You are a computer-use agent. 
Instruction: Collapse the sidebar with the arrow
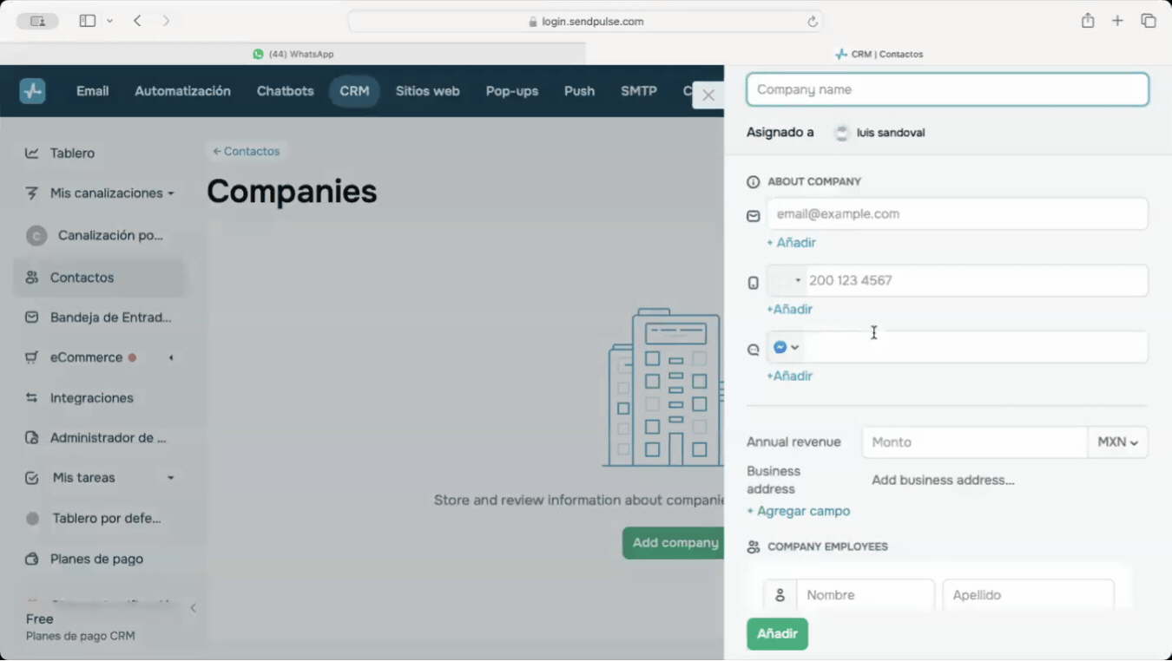[193, 608]
